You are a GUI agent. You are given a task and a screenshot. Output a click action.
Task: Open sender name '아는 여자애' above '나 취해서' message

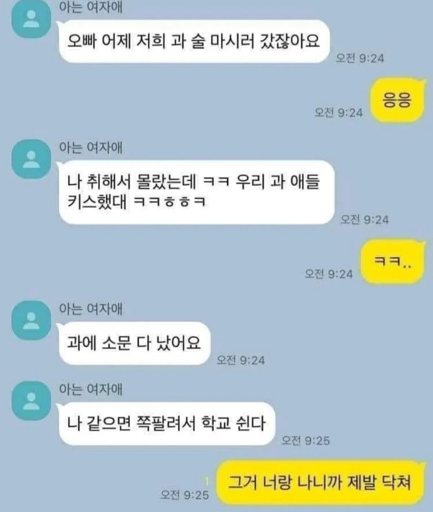(x=90, y=148)
